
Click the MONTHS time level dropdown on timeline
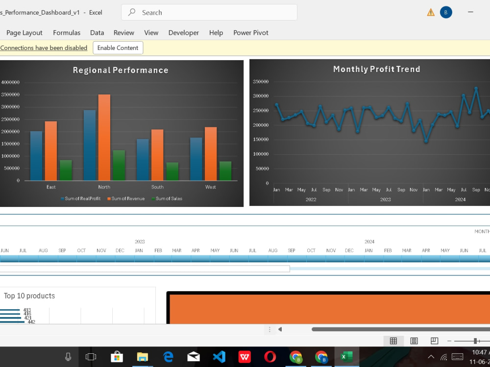(482, 231)
